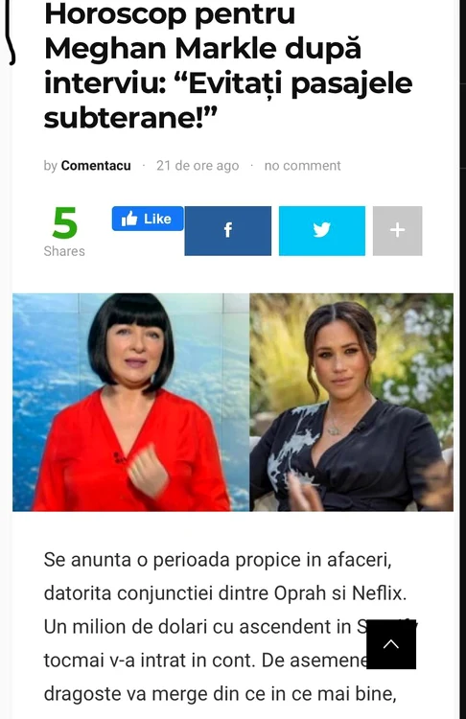Open more sharing options plus button
Screen dimensions: 466x719
coord(397,231)
